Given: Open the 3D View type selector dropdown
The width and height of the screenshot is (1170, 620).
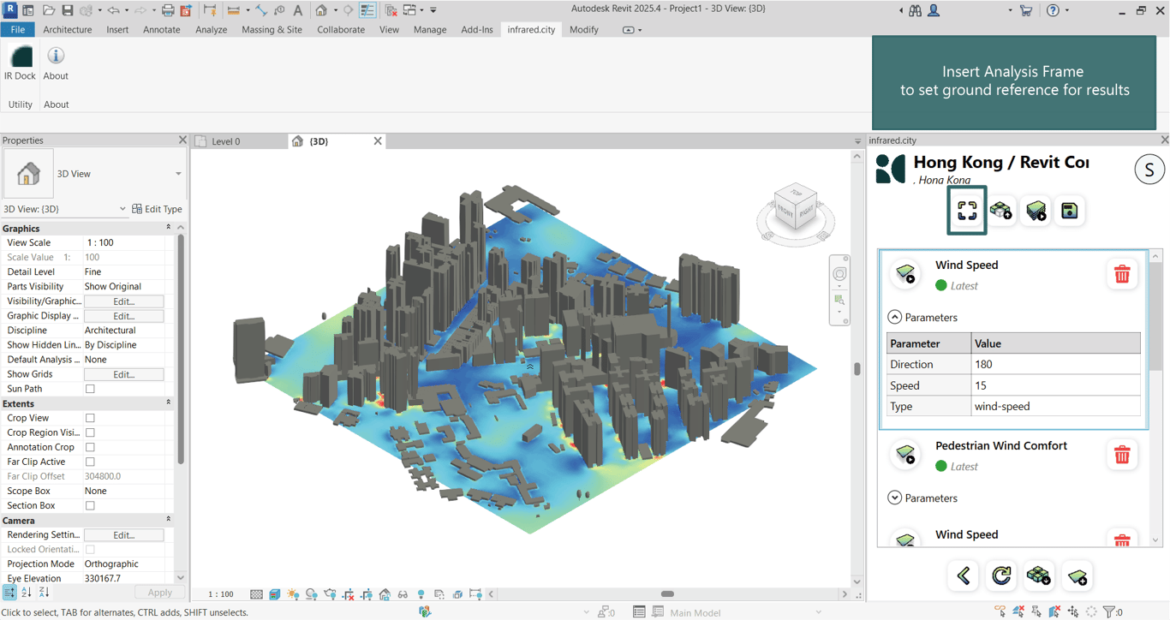Looking at the screenshot, I should tap(178, 174).
